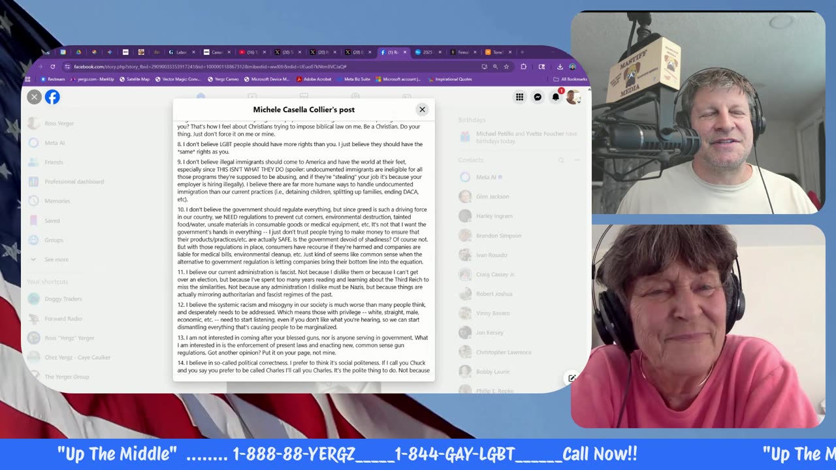Open Adobe Acrobat bookmark

click(x=314, y=79)
